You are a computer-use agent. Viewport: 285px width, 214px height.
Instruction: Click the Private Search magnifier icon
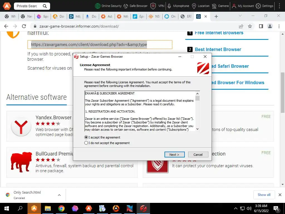tap(45, 6)
